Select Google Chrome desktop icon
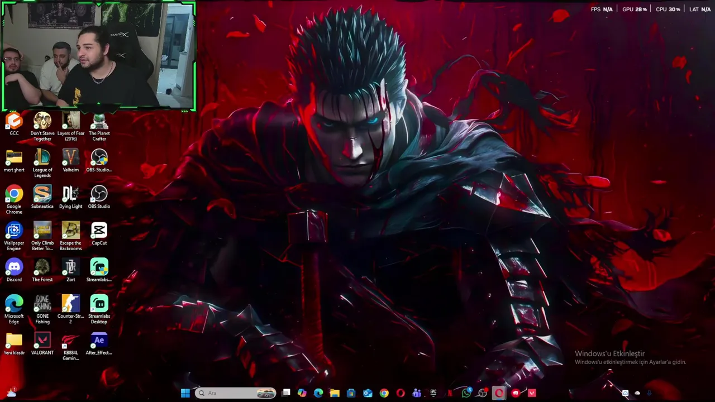This screenshot has height=402, width=715. [x=14, y=200]
